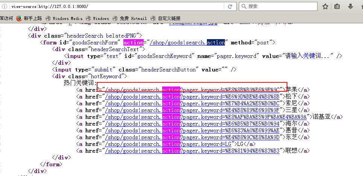The width and height of the screenshot is (363, 176).
Task: Click the globe icon beside 自定义链接
Action: 153,18
